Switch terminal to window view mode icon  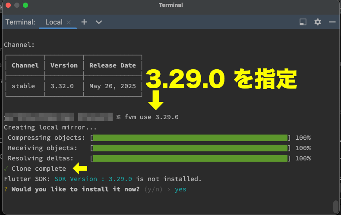[x=303, y=22]
